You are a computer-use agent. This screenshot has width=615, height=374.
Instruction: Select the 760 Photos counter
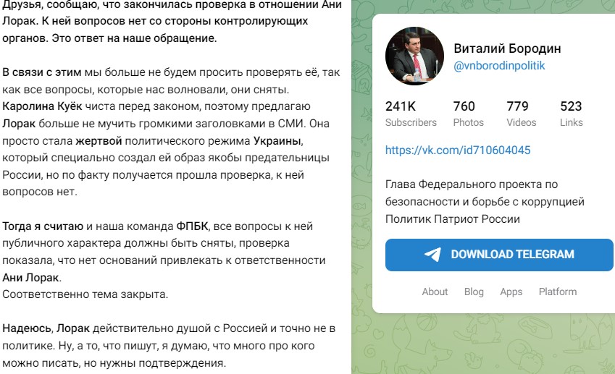tap(468, 114)
